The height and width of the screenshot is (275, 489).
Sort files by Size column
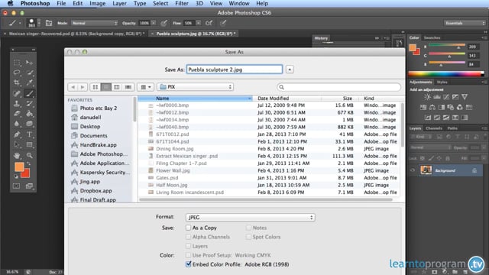coord(341,99)
